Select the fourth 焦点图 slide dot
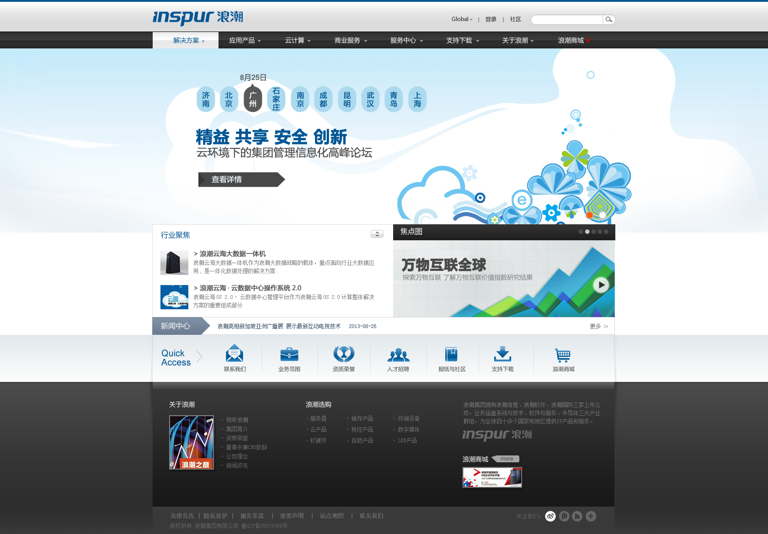Screen dimensions: 768x534 600,232
